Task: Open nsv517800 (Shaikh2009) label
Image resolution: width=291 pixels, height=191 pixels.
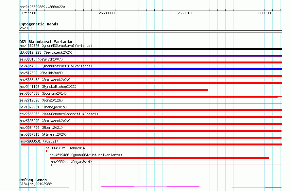Action: [41, 73]
